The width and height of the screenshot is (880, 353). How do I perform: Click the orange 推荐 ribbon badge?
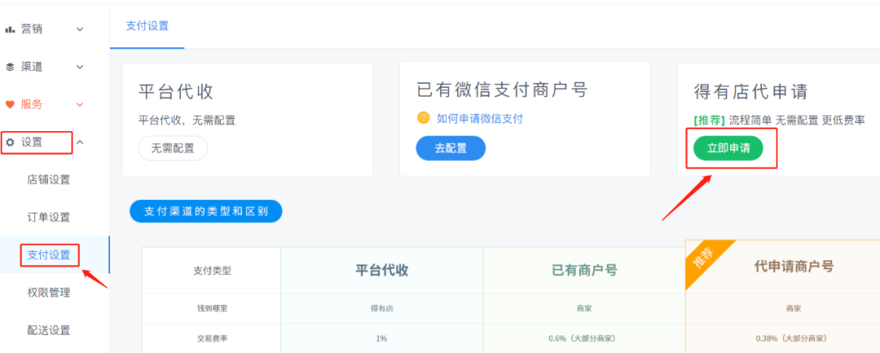(709, 260)
